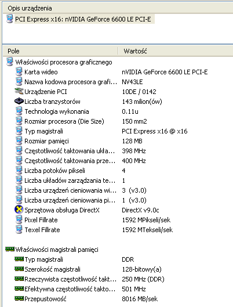The height and width of the screenshot is (307, 233).
Task: Click the memory icon beside Typ magistrali DDR
Action: pyautogui.click(x=19, y=259)
